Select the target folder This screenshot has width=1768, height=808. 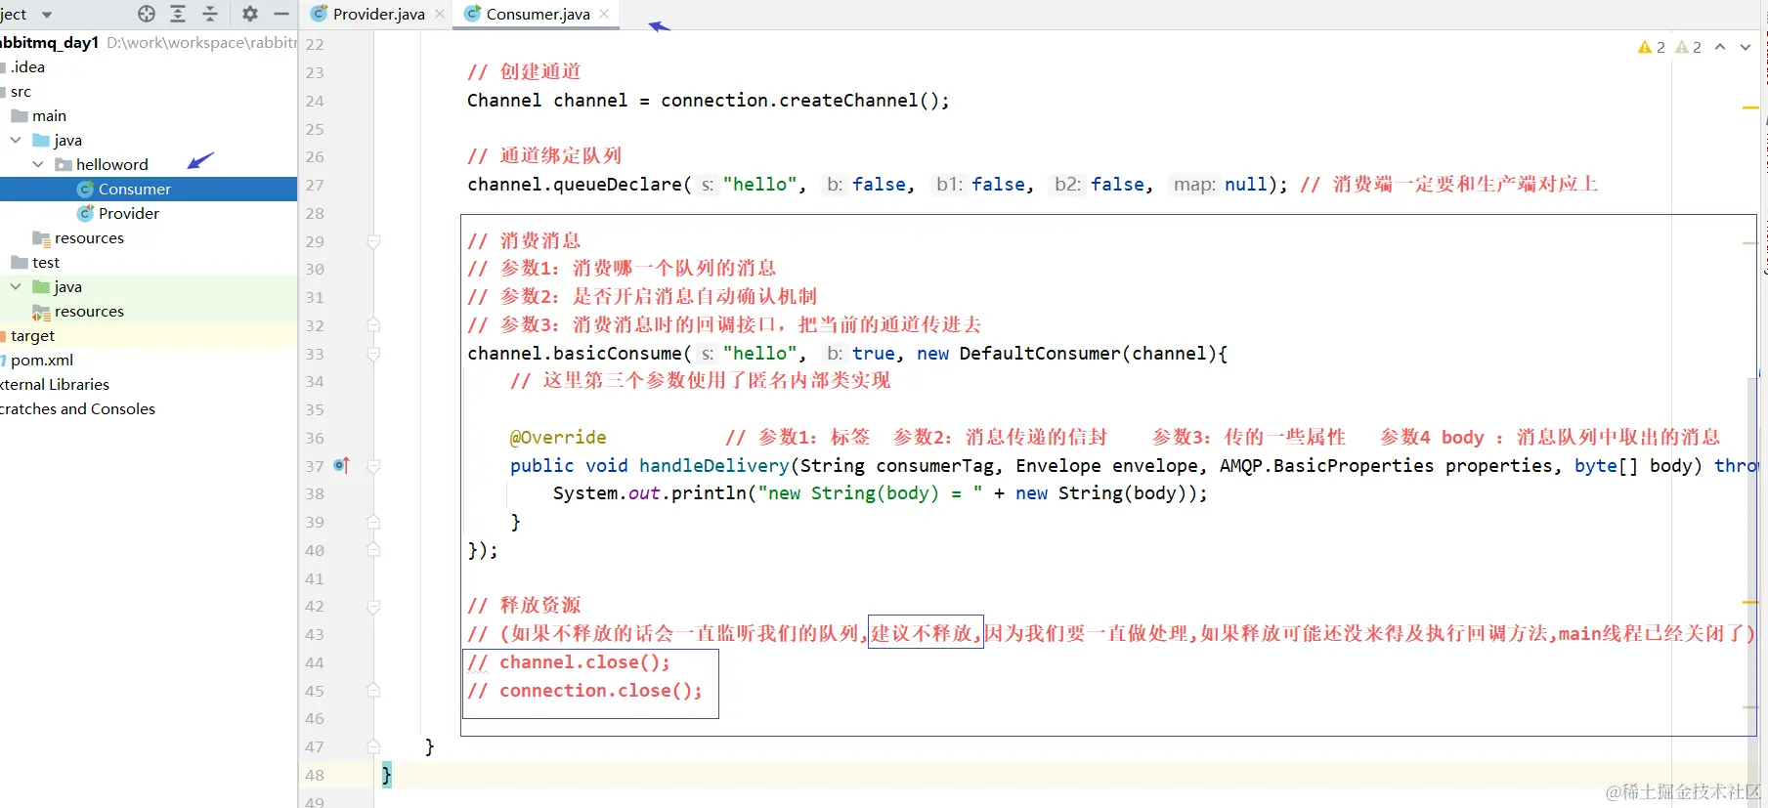click(x=32, y=336)
